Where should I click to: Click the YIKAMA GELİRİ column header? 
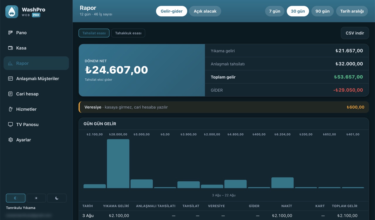[x=116, y=206]
